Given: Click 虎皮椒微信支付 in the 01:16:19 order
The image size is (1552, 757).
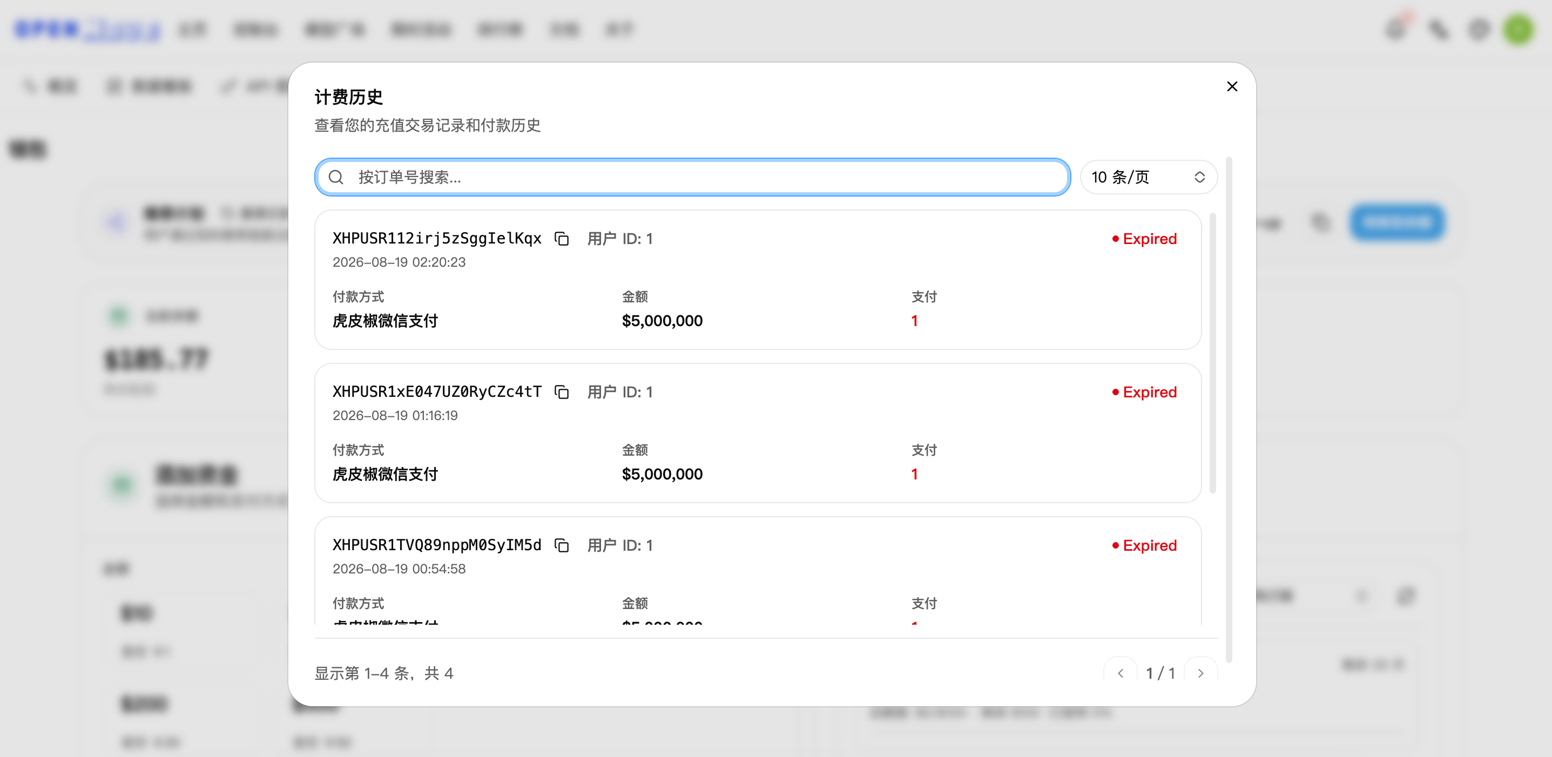Looking at the screenshot, I should tap(385, 474).
